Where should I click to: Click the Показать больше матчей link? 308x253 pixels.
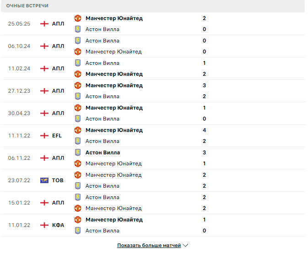click(149, 245)
